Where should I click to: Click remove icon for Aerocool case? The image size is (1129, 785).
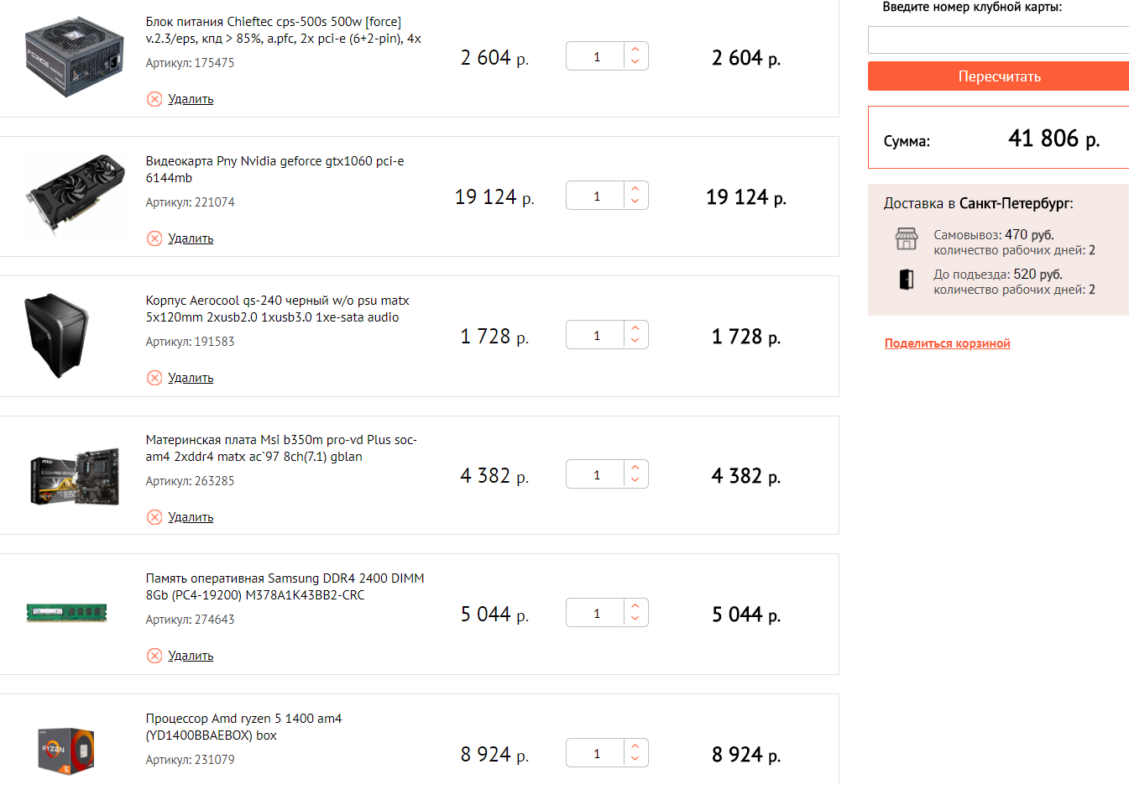coord(154,378)
